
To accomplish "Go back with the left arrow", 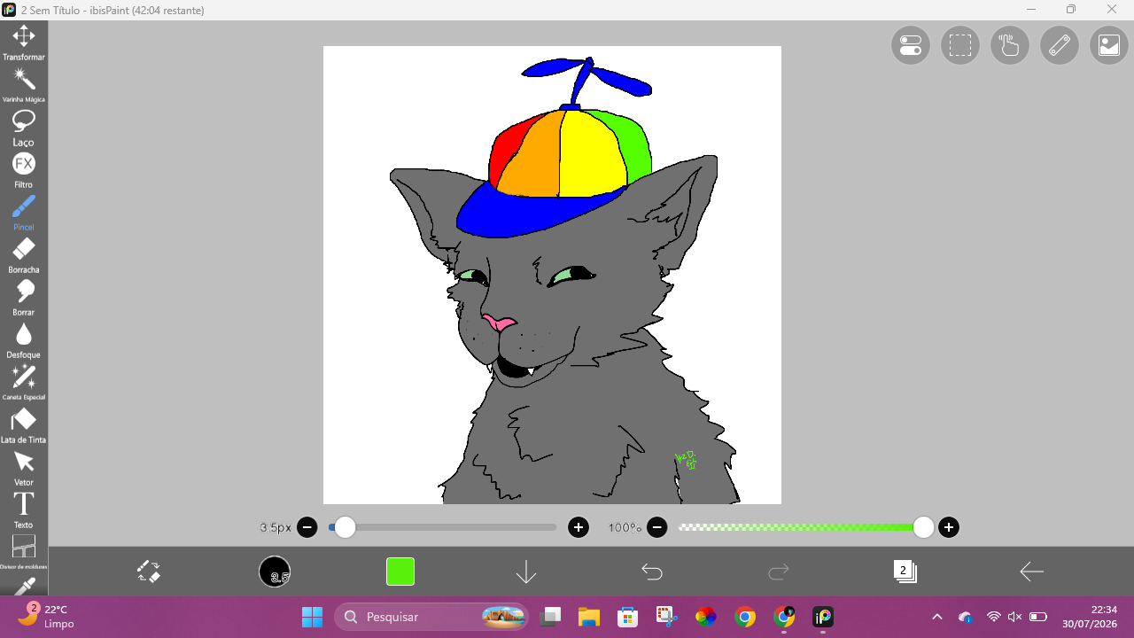I will tap(1031, 572).
